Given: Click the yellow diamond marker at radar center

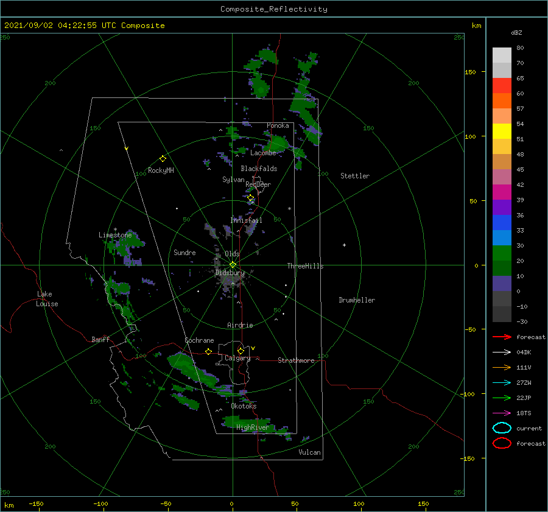Looking at the screenshot, I should 233,265.
